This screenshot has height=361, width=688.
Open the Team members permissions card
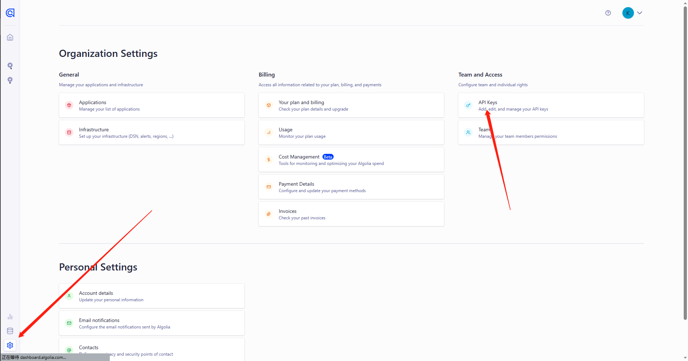(x=551, y=132)
